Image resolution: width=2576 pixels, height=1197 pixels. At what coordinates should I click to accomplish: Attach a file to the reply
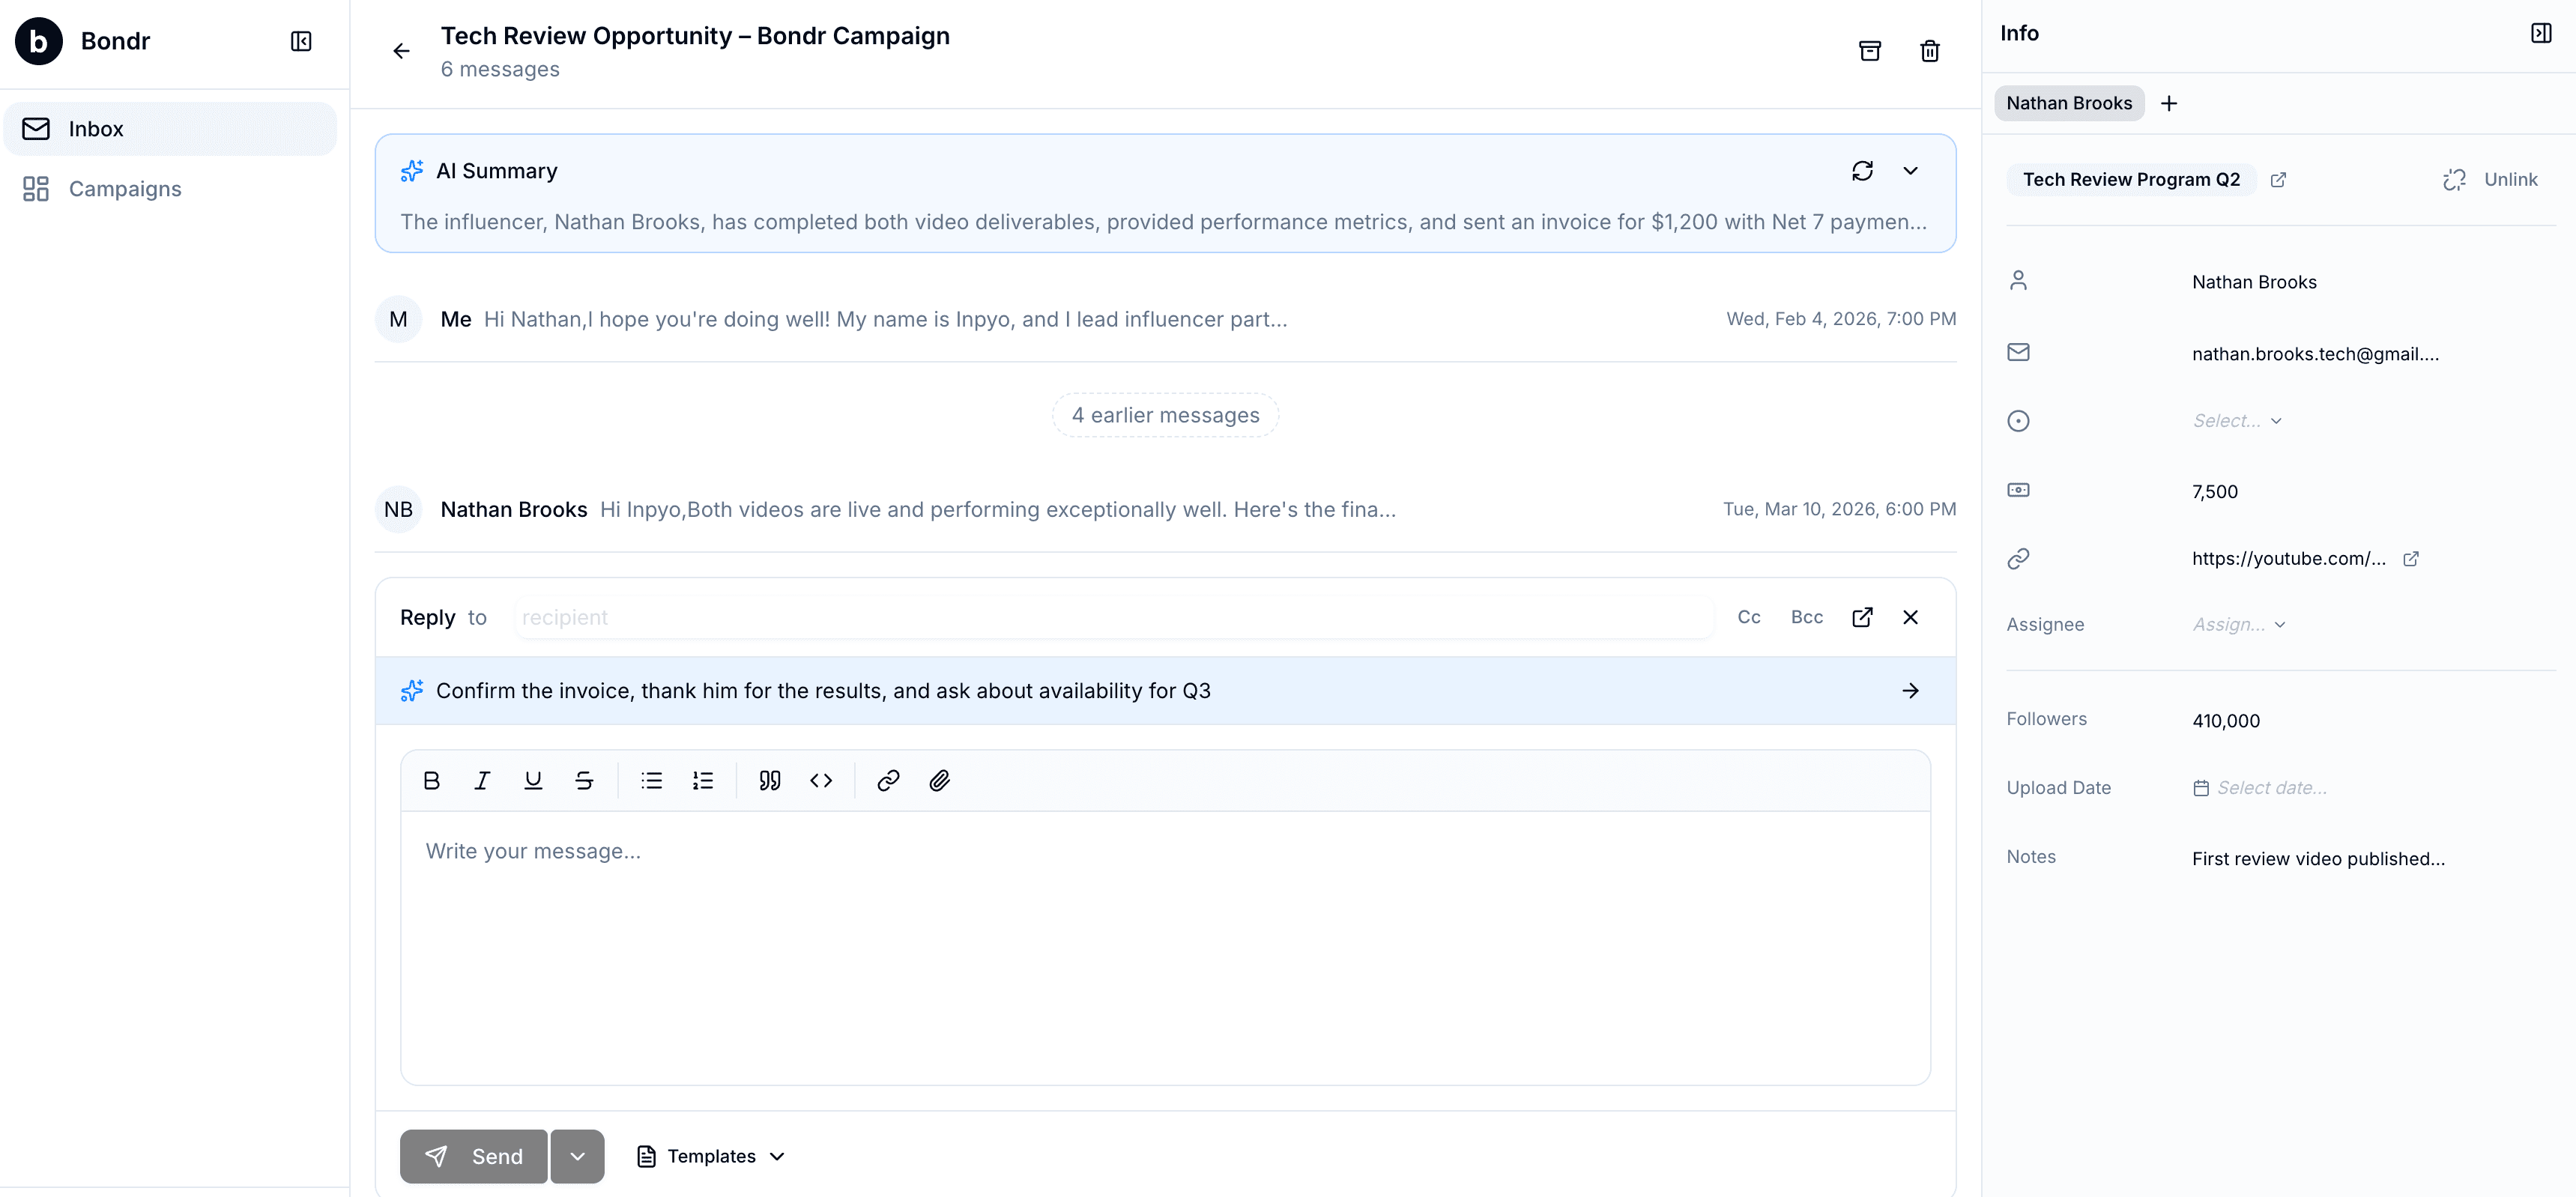click(x=938, y=780)
